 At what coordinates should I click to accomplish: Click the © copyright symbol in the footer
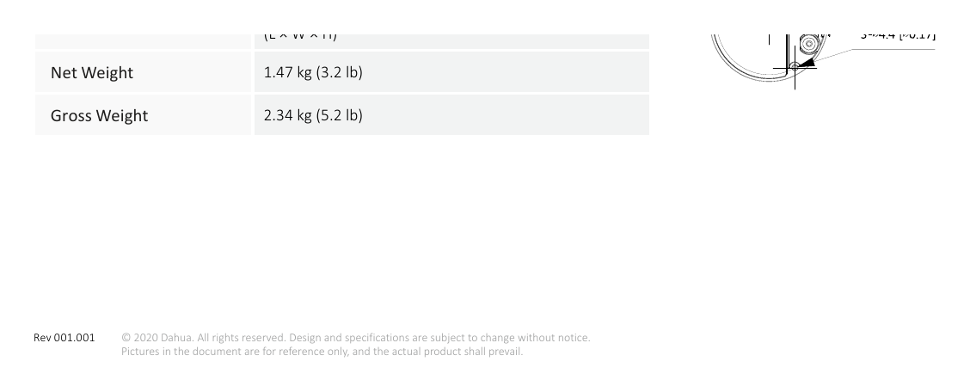(126, 338)
